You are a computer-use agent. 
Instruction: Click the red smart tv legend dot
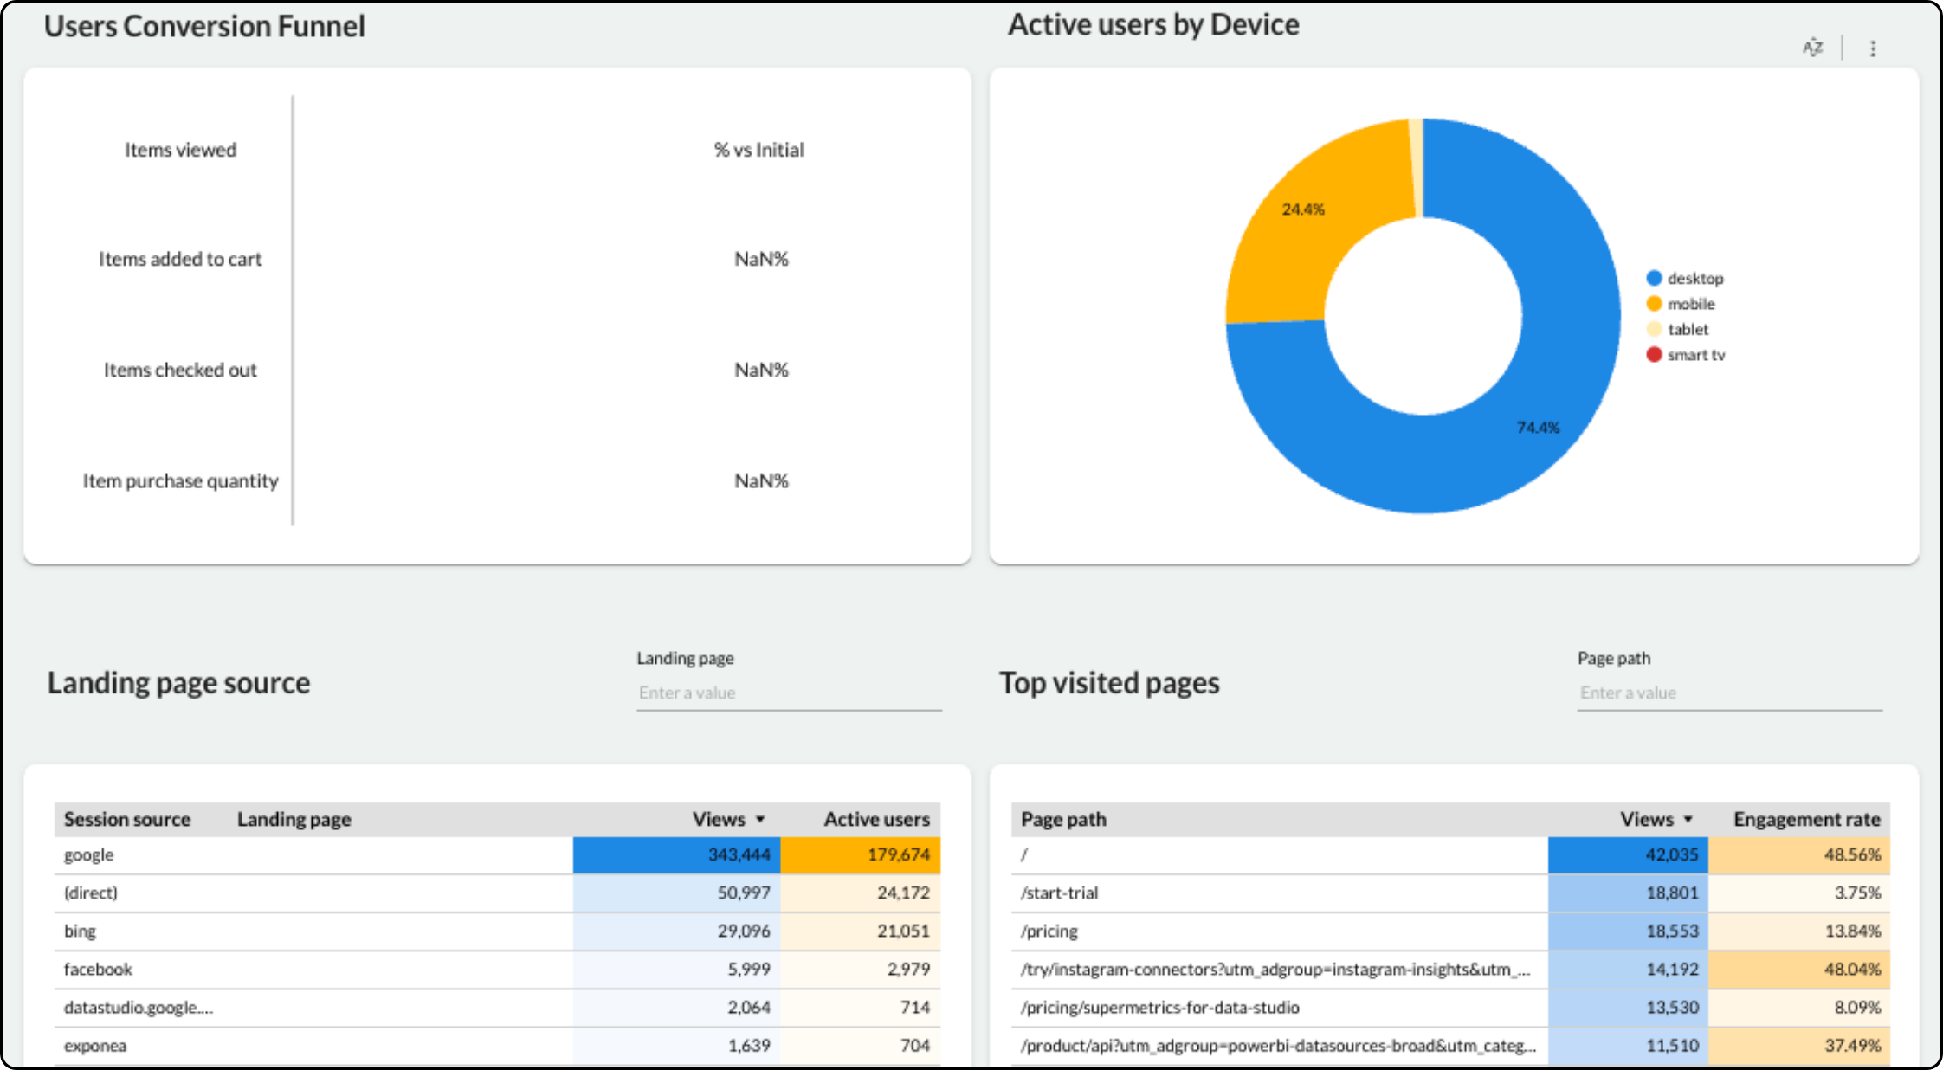pyautogui.click(x=1654, y=355)
